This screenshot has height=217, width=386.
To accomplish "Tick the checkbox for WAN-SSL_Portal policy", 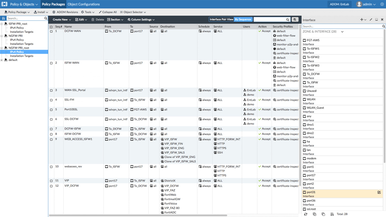I will 51,91.
